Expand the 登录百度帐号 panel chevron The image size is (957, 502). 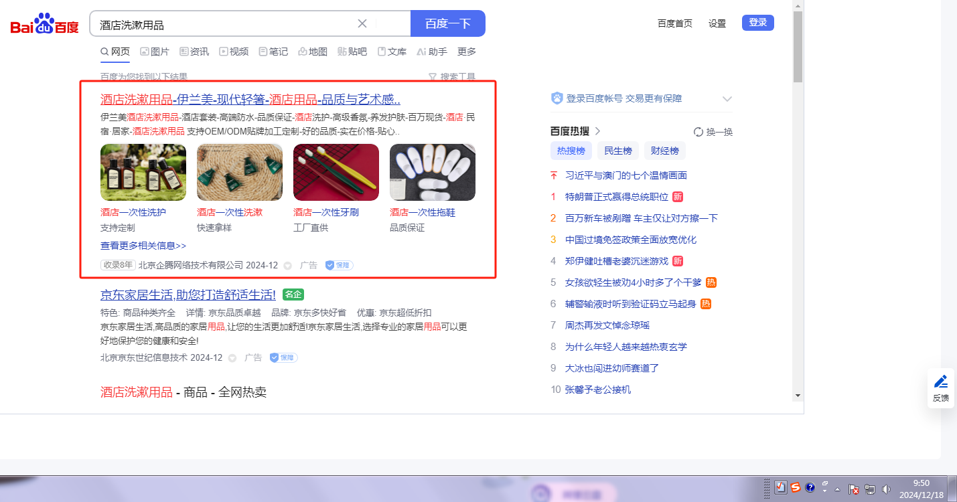click(x=727, y=99)
